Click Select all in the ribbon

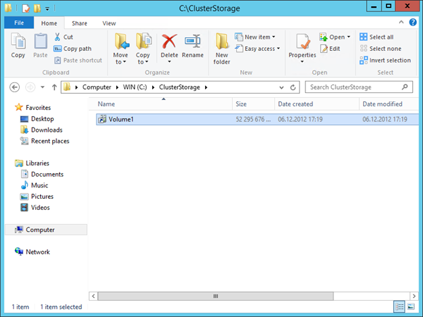tap(377, 37)
